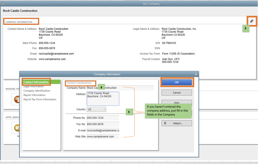Confirm changes with the OK button
The image size is (258, 164).
177,82
